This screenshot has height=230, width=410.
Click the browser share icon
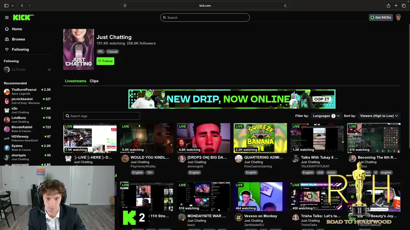coord(388,5)
